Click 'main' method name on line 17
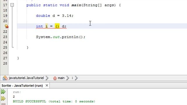Image resolution: width=187 pixels, height=105 pixels. pos(76,5)
